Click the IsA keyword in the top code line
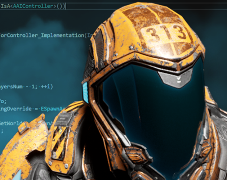 click(5, 6)
